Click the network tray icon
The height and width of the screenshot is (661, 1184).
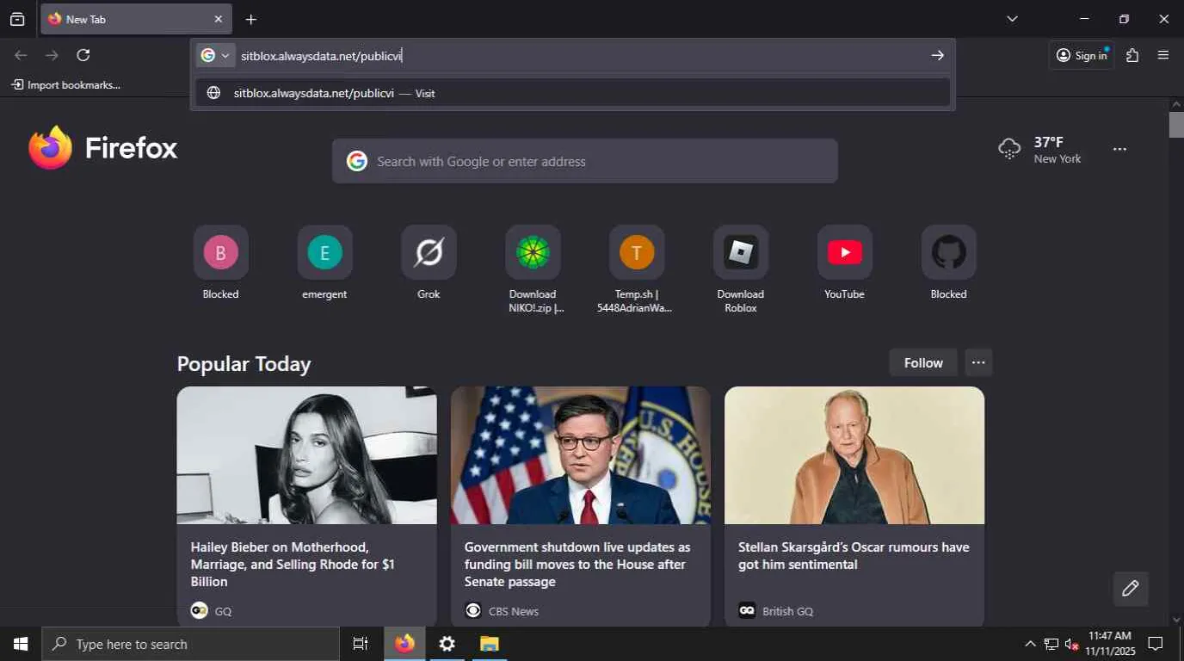[x=1051, y=644]
